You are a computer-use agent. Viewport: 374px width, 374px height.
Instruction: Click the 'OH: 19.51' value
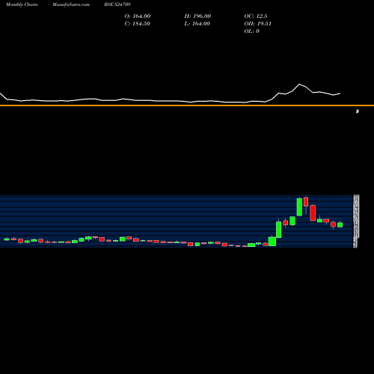coord(257,23)
